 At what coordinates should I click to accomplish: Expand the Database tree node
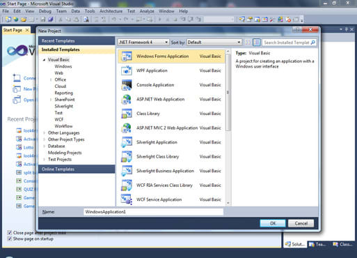click(x=44, y=146)
